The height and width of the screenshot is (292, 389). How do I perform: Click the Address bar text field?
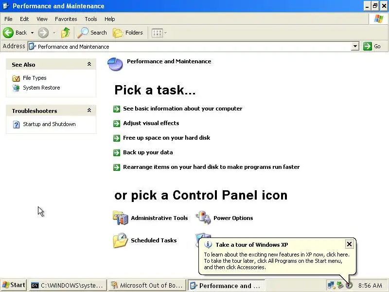tap(189, 46)
